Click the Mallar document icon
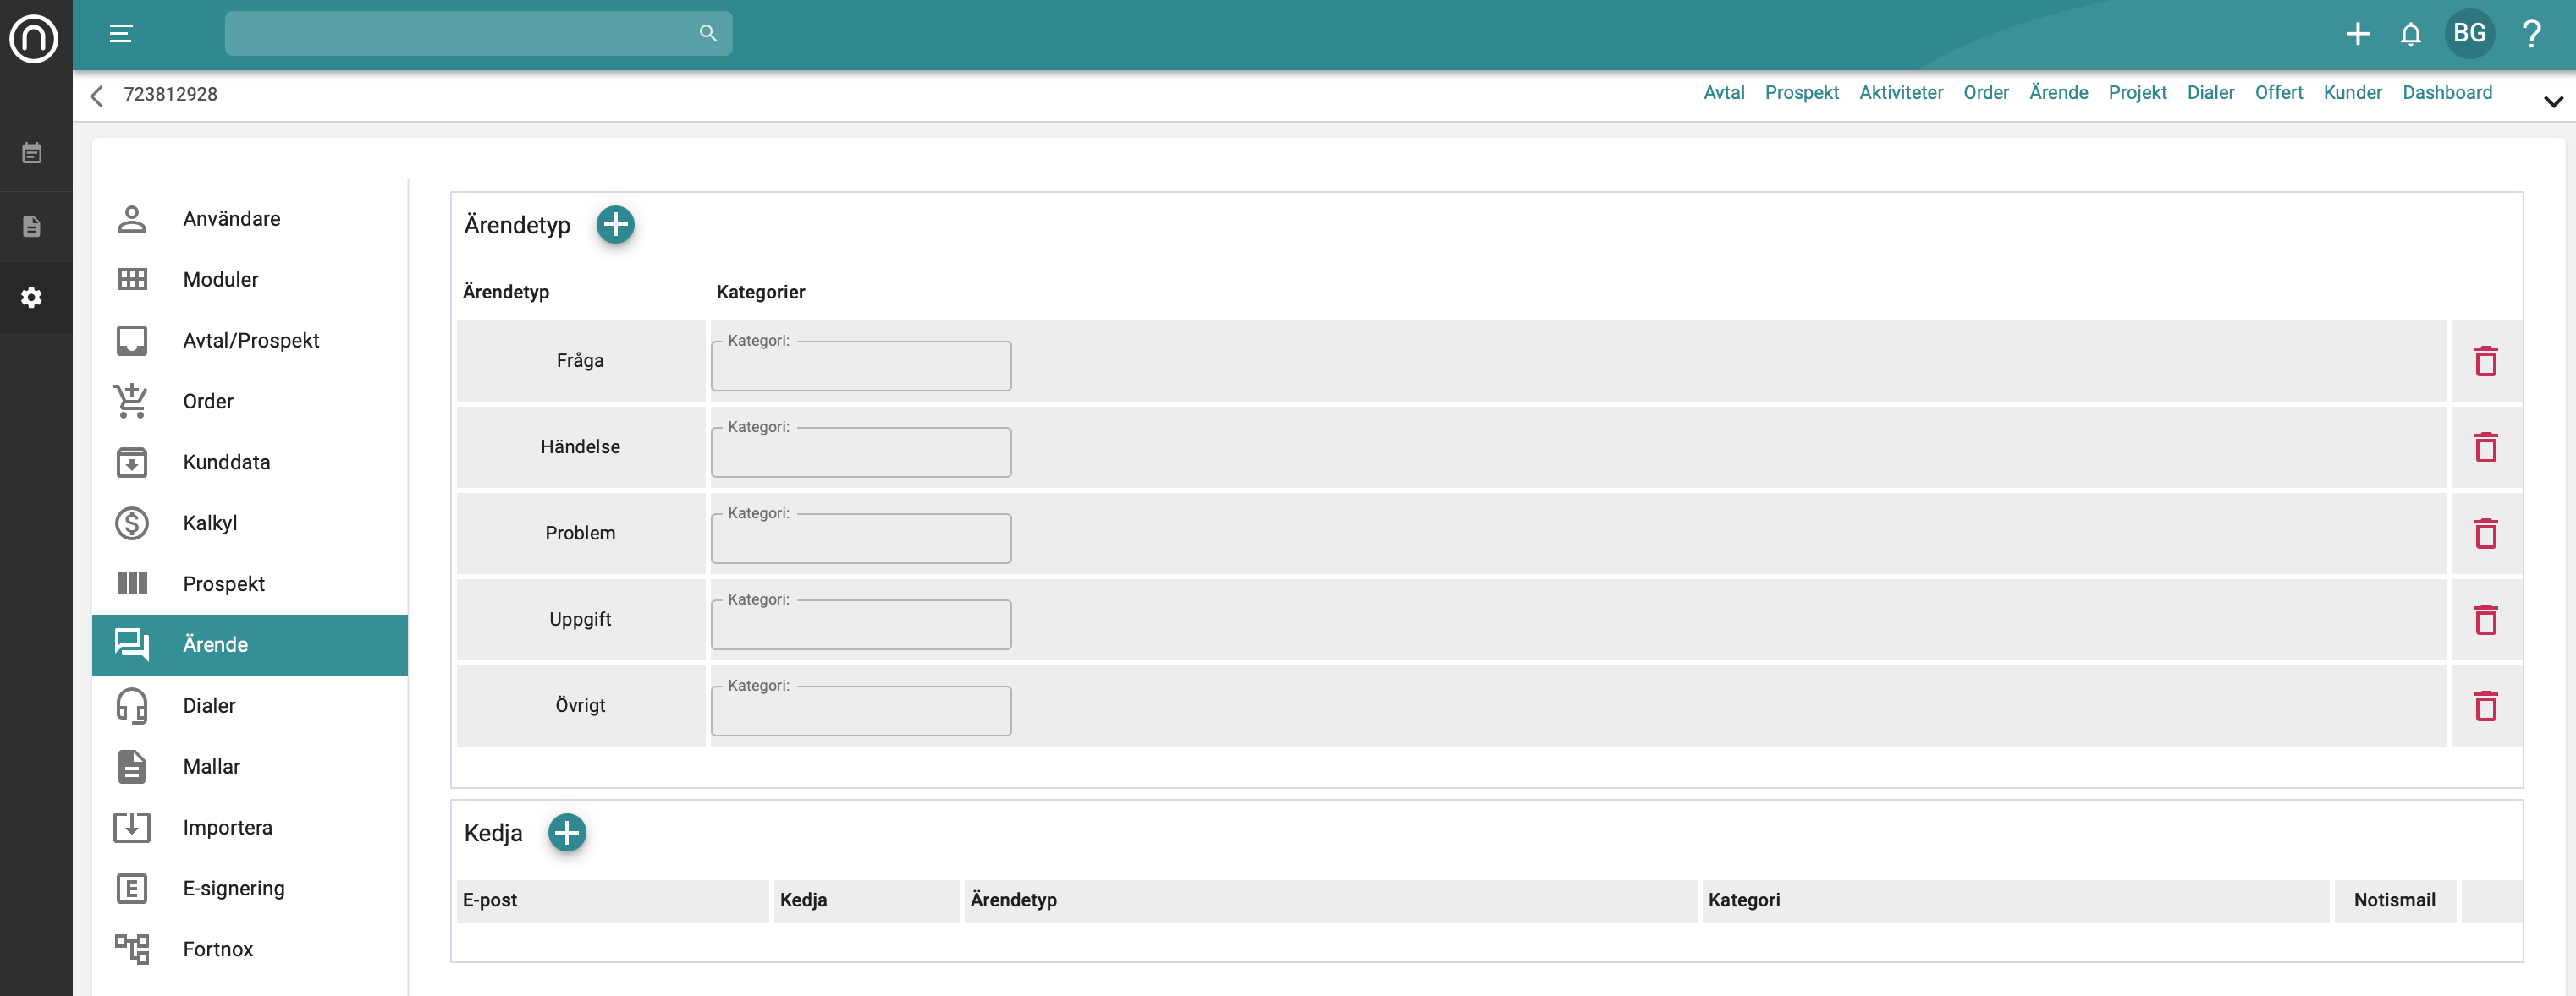Viewport: 2576px width, 996px height. (132, 766)
